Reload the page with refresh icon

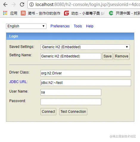point(22,4)
